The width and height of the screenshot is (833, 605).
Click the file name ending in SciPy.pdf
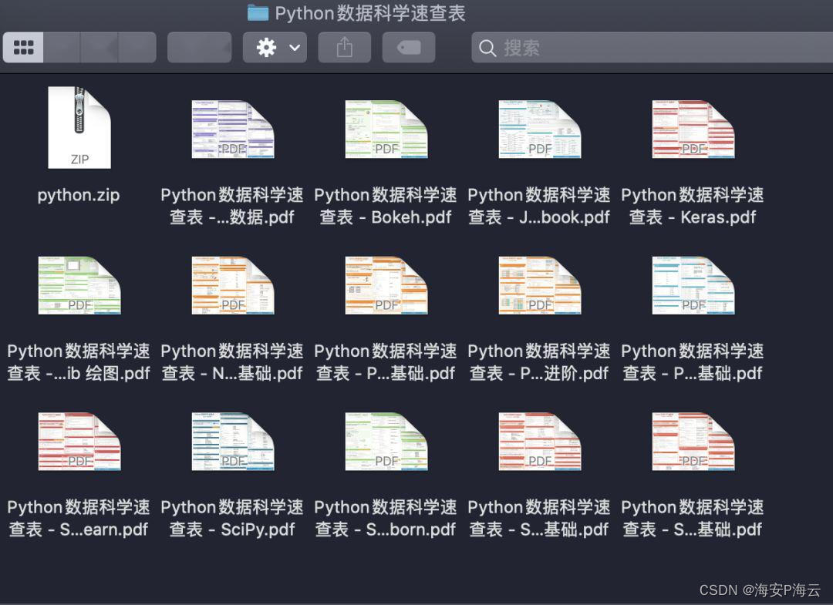232,518
